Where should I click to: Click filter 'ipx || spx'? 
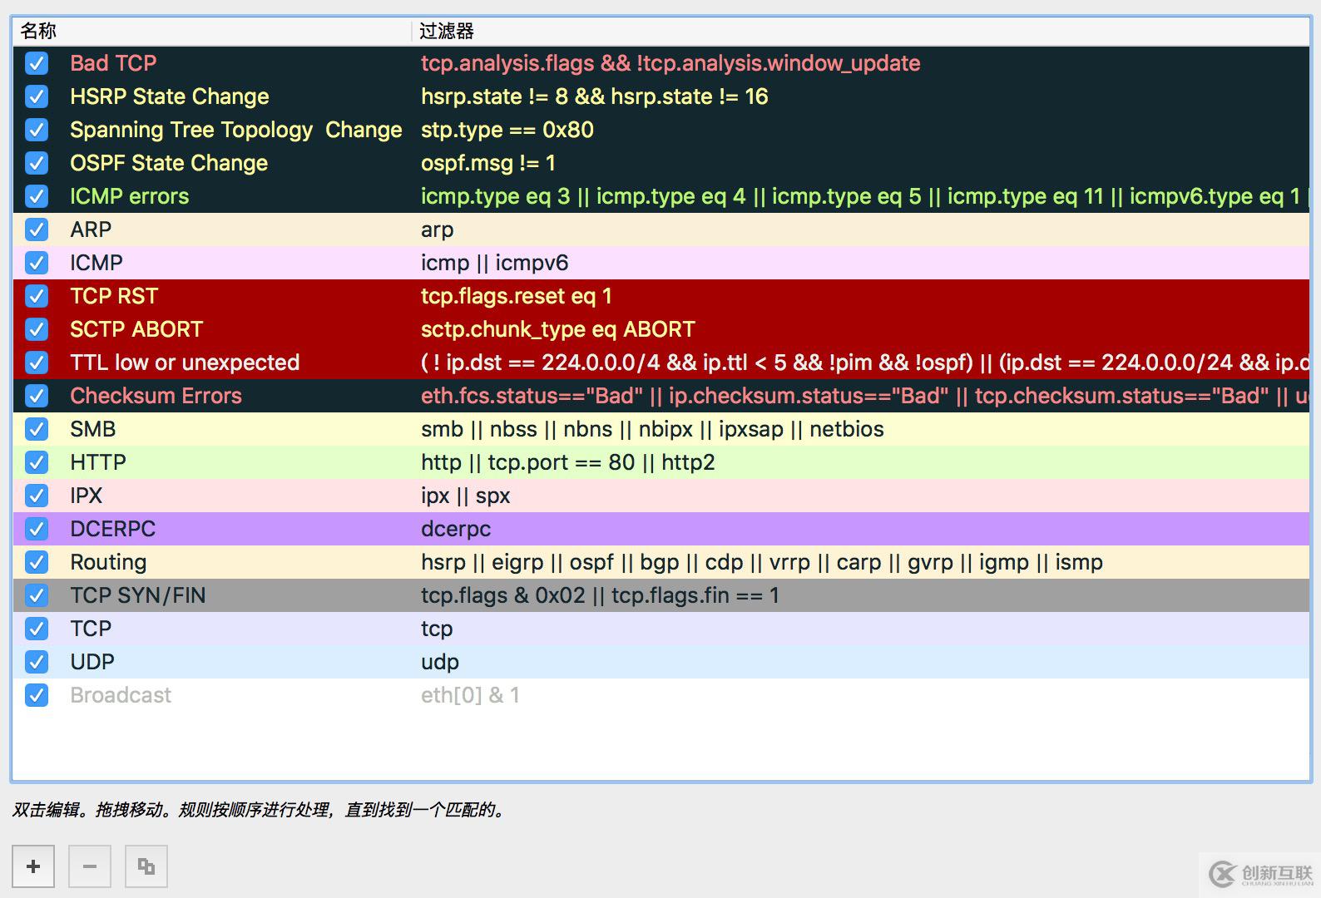coord(466,496)
